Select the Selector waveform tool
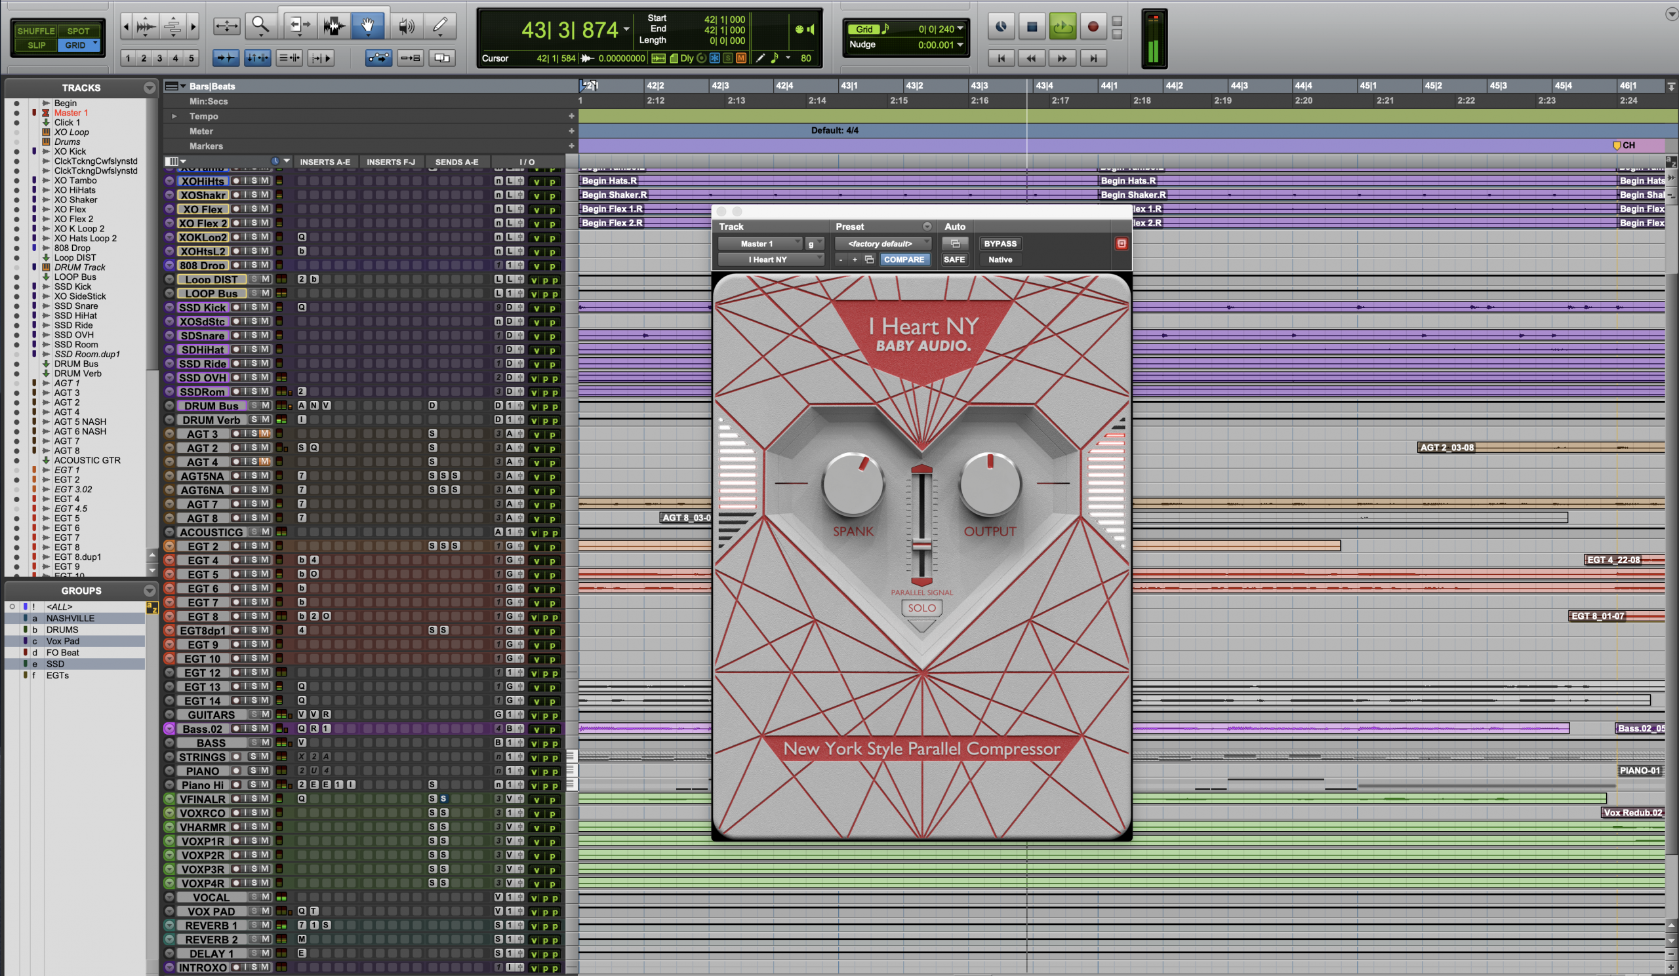Viewport: 1679px width, 976px height. coord(333,27)
